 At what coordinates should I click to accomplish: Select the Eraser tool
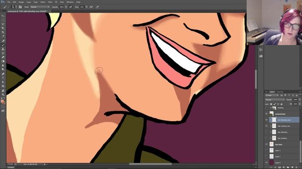(3, 57)
